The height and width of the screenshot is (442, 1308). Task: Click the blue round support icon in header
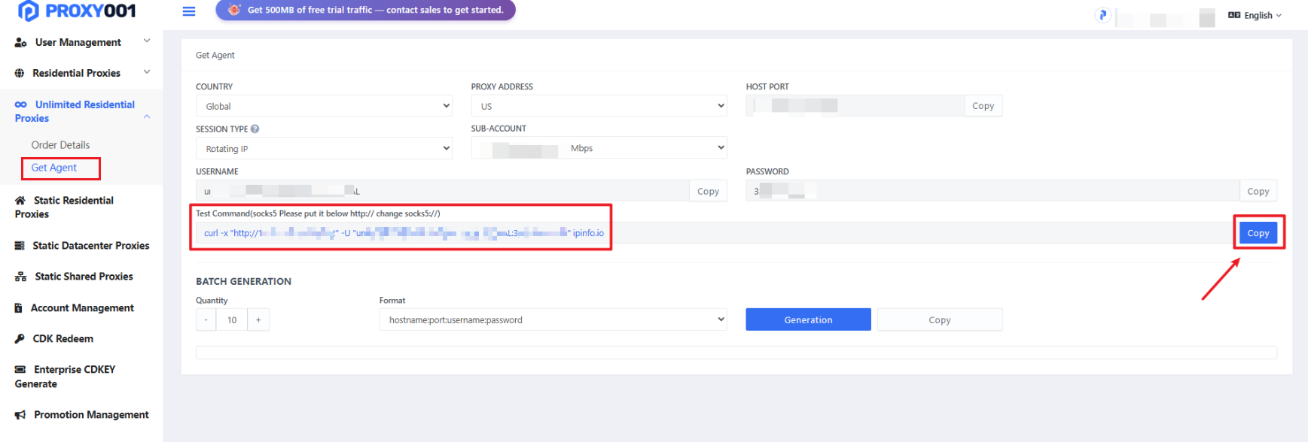click(x=1102, y=15)
